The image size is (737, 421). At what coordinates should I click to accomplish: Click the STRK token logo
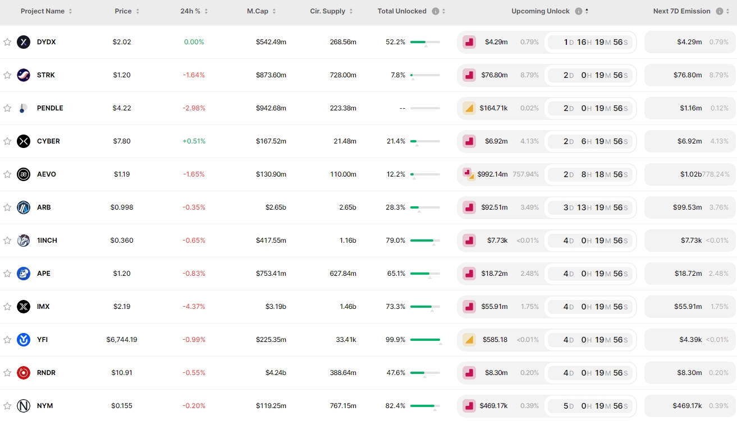[24, 75]
